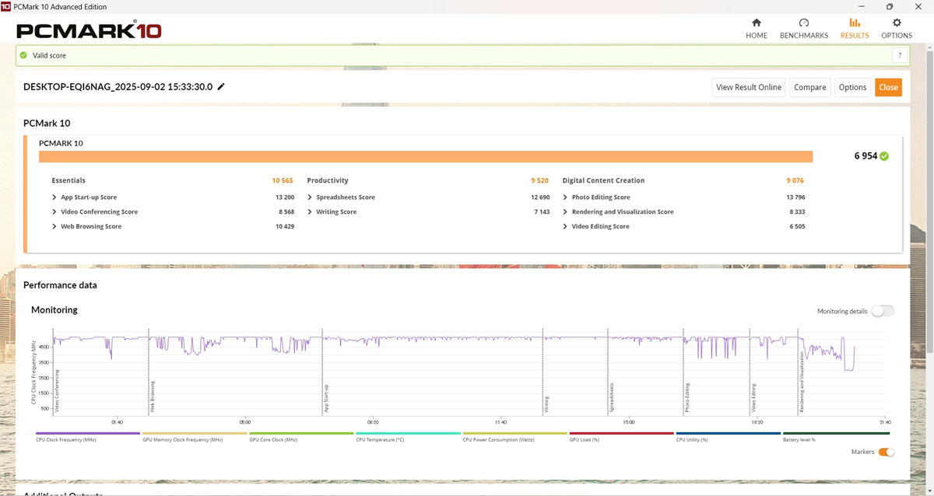Click the Spreadsheets chart marker
Screen dimensions: 934x496
(x=611, y=396)
